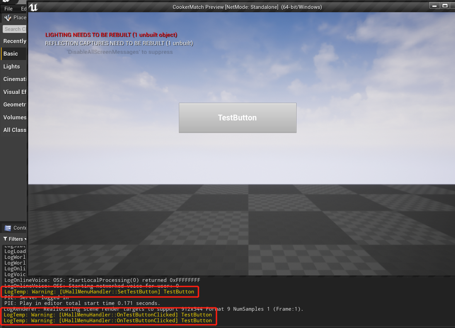Select the first OnTestButtonClicked warning line
Viewport: 455px width, 328px height.
(x=107, y=314)
